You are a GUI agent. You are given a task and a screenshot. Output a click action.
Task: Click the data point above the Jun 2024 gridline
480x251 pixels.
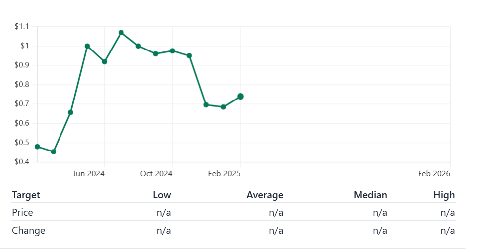[104, 62]
